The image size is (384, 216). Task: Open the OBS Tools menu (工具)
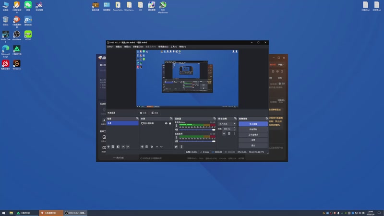pyautogui.click(x=174, y=47)
